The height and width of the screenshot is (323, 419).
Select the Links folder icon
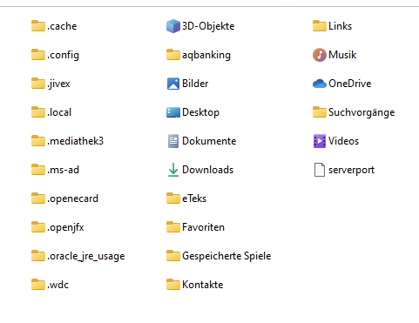point(320,26)
